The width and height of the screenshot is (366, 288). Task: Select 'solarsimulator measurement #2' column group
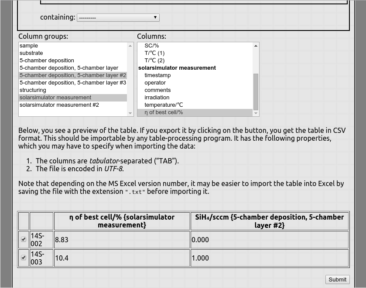point(73,105)
